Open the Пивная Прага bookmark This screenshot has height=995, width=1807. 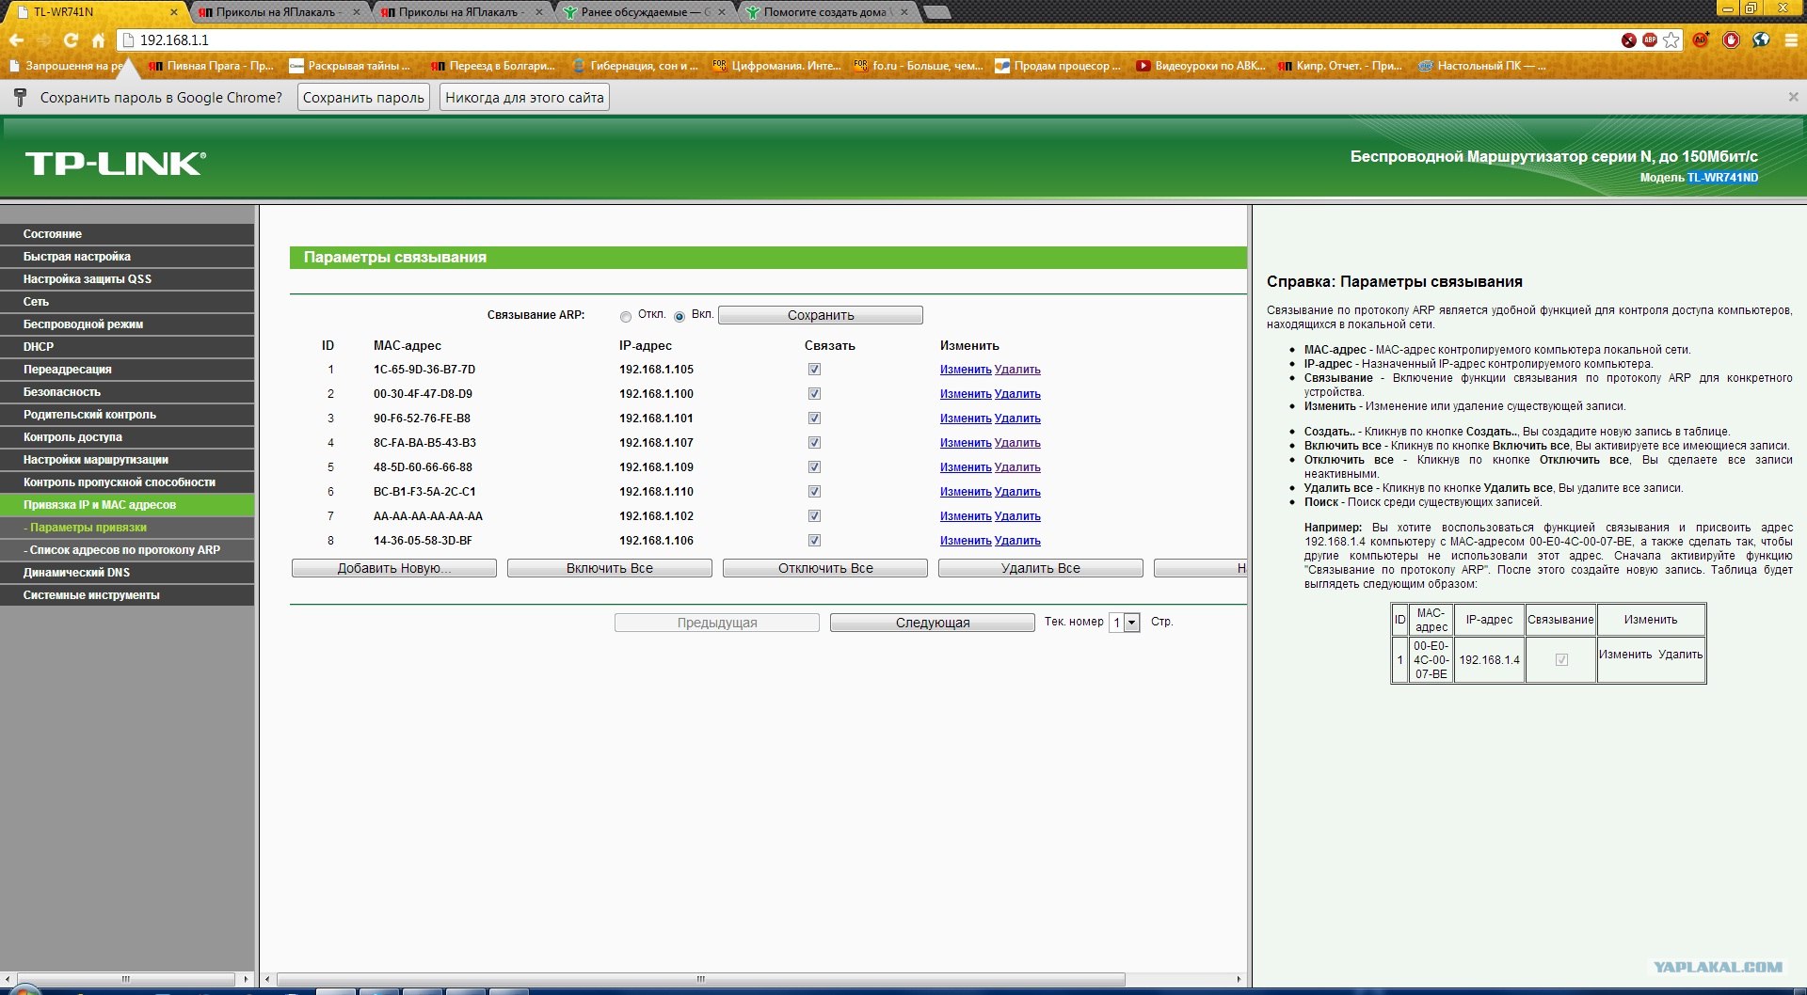tap(211, 66)
